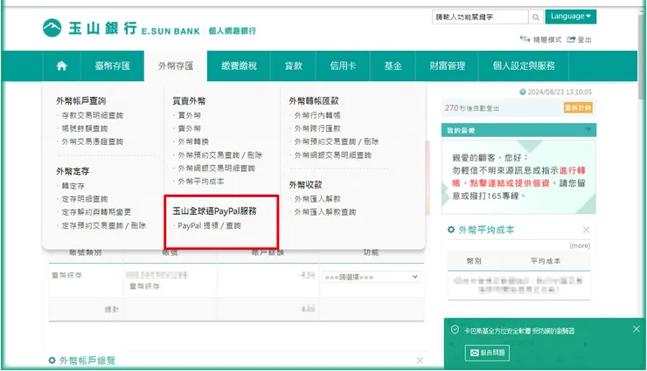The height and width of the screenshot is (371, 647).
Task: Open 定存預約交易查詢 / 刪除
Action: pos(103,225)
